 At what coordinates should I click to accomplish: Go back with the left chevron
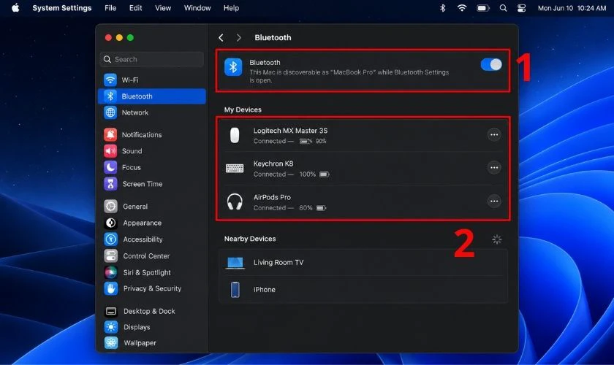[x=221, y=37]
